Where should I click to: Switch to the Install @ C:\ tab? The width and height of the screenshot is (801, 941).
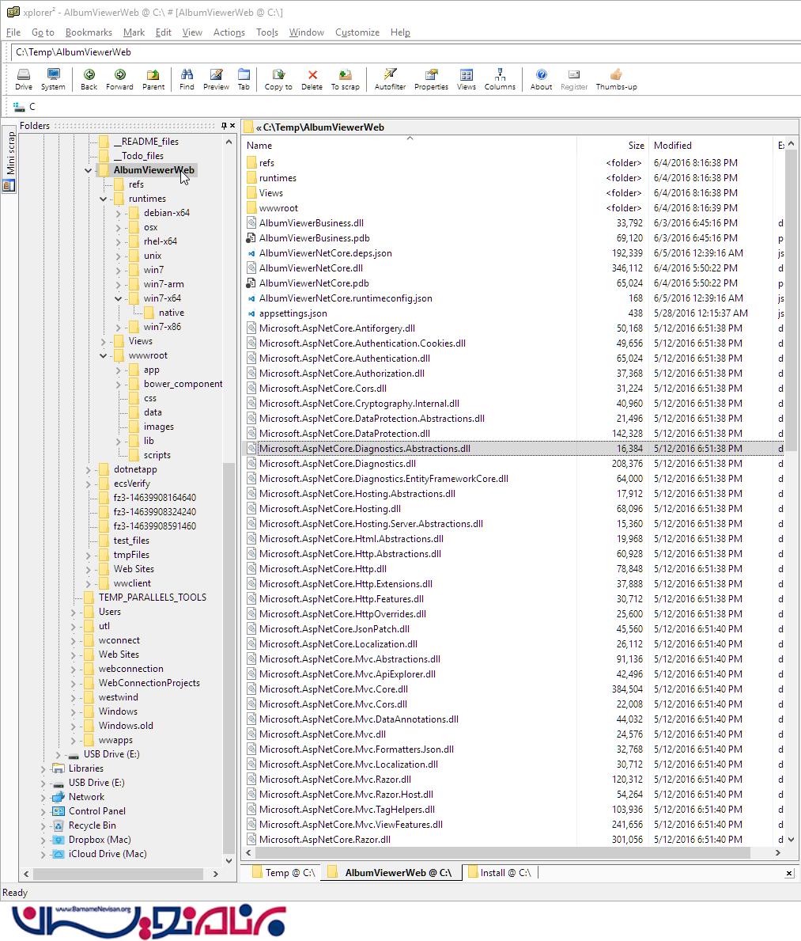click(x=500, y=873)
